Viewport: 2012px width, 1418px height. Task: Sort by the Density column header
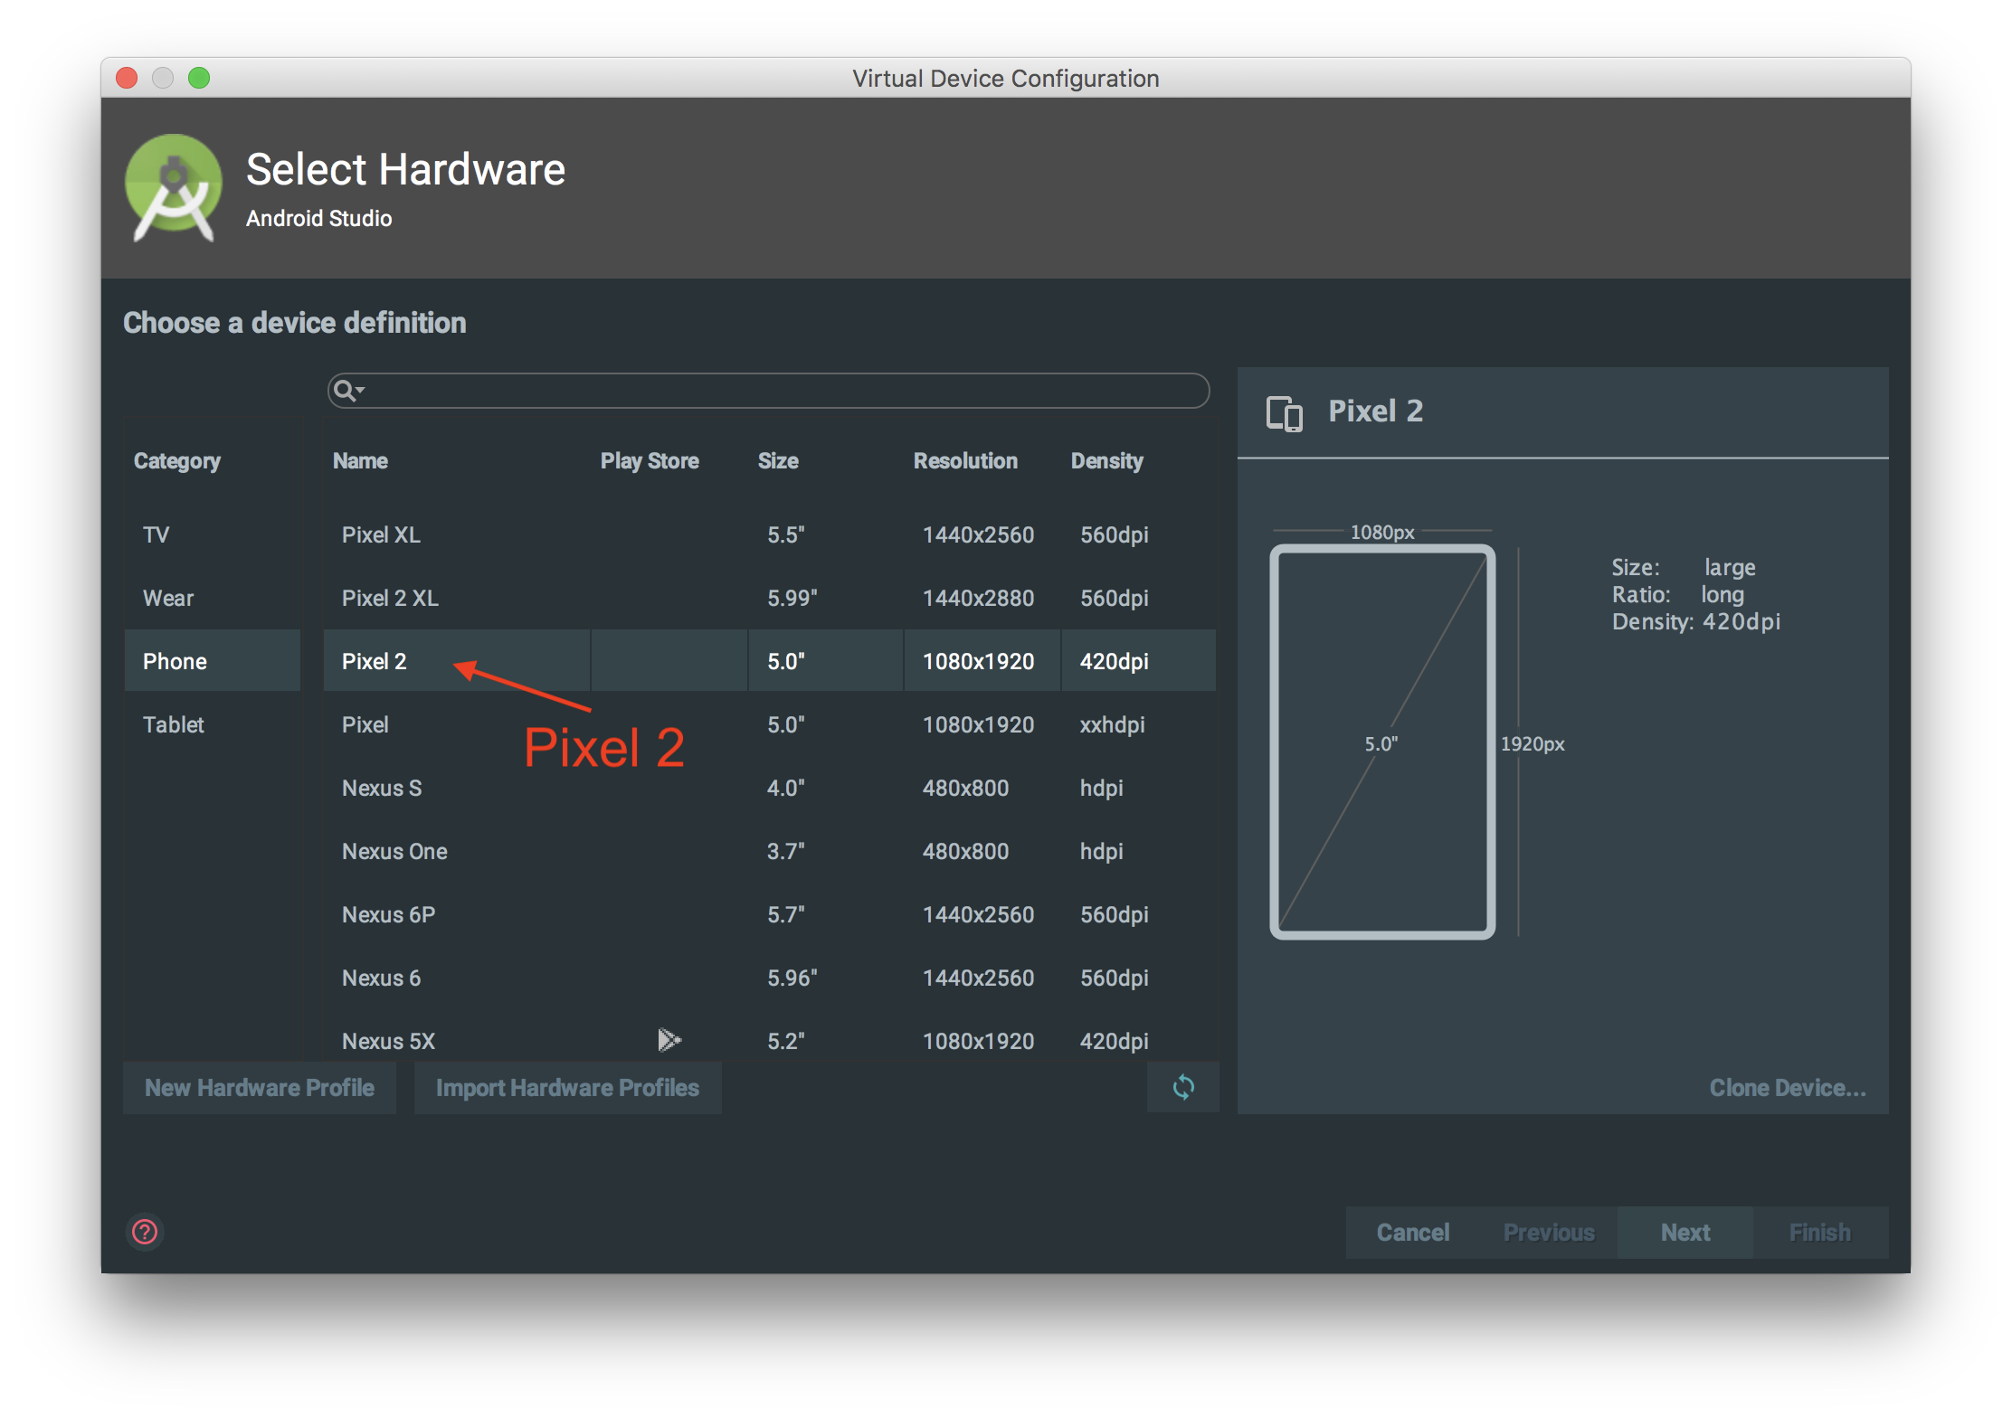tap(1106, 461)
